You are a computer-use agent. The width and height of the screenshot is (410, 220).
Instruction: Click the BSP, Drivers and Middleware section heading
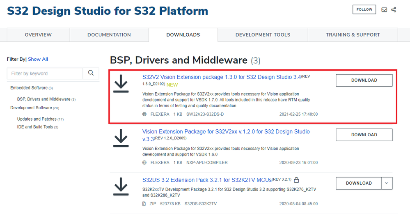pos(179,60)
